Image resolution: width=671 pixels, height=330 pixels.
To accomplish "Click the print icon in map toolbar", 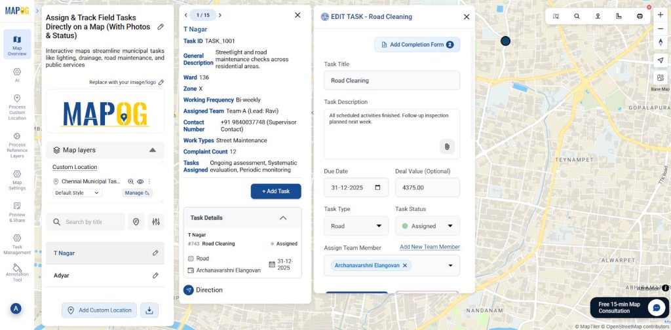I will click(x=640, y=16).
